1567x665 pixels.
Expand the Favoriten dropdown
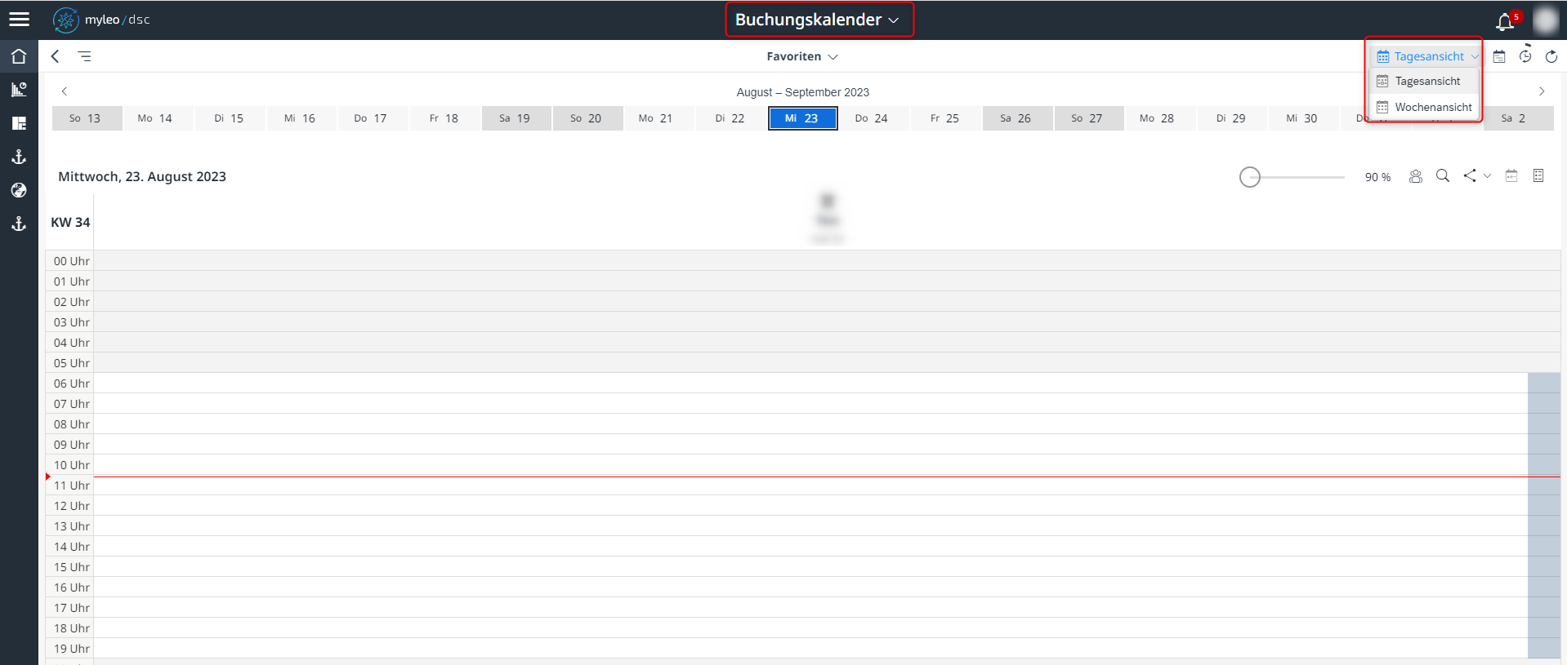(802, 56)
